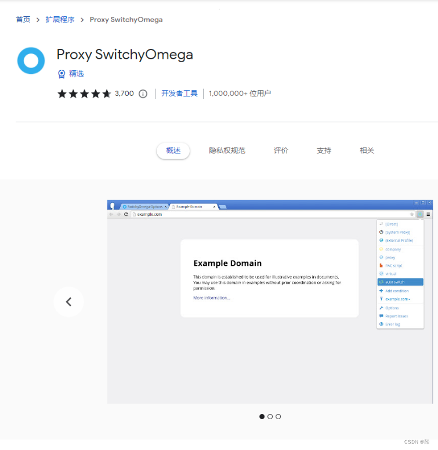Click the Proxy SwitchyOmega page title
This screenshot has width=438, height=450.
pyautogui.click(x=125, y=55)
